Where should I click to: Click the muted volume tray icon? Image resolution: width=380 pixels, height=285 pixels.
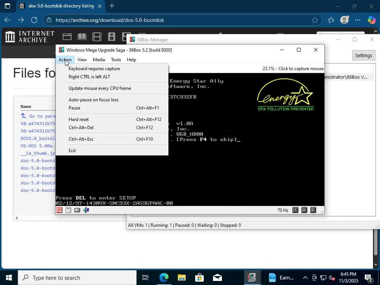pos(331,278)
